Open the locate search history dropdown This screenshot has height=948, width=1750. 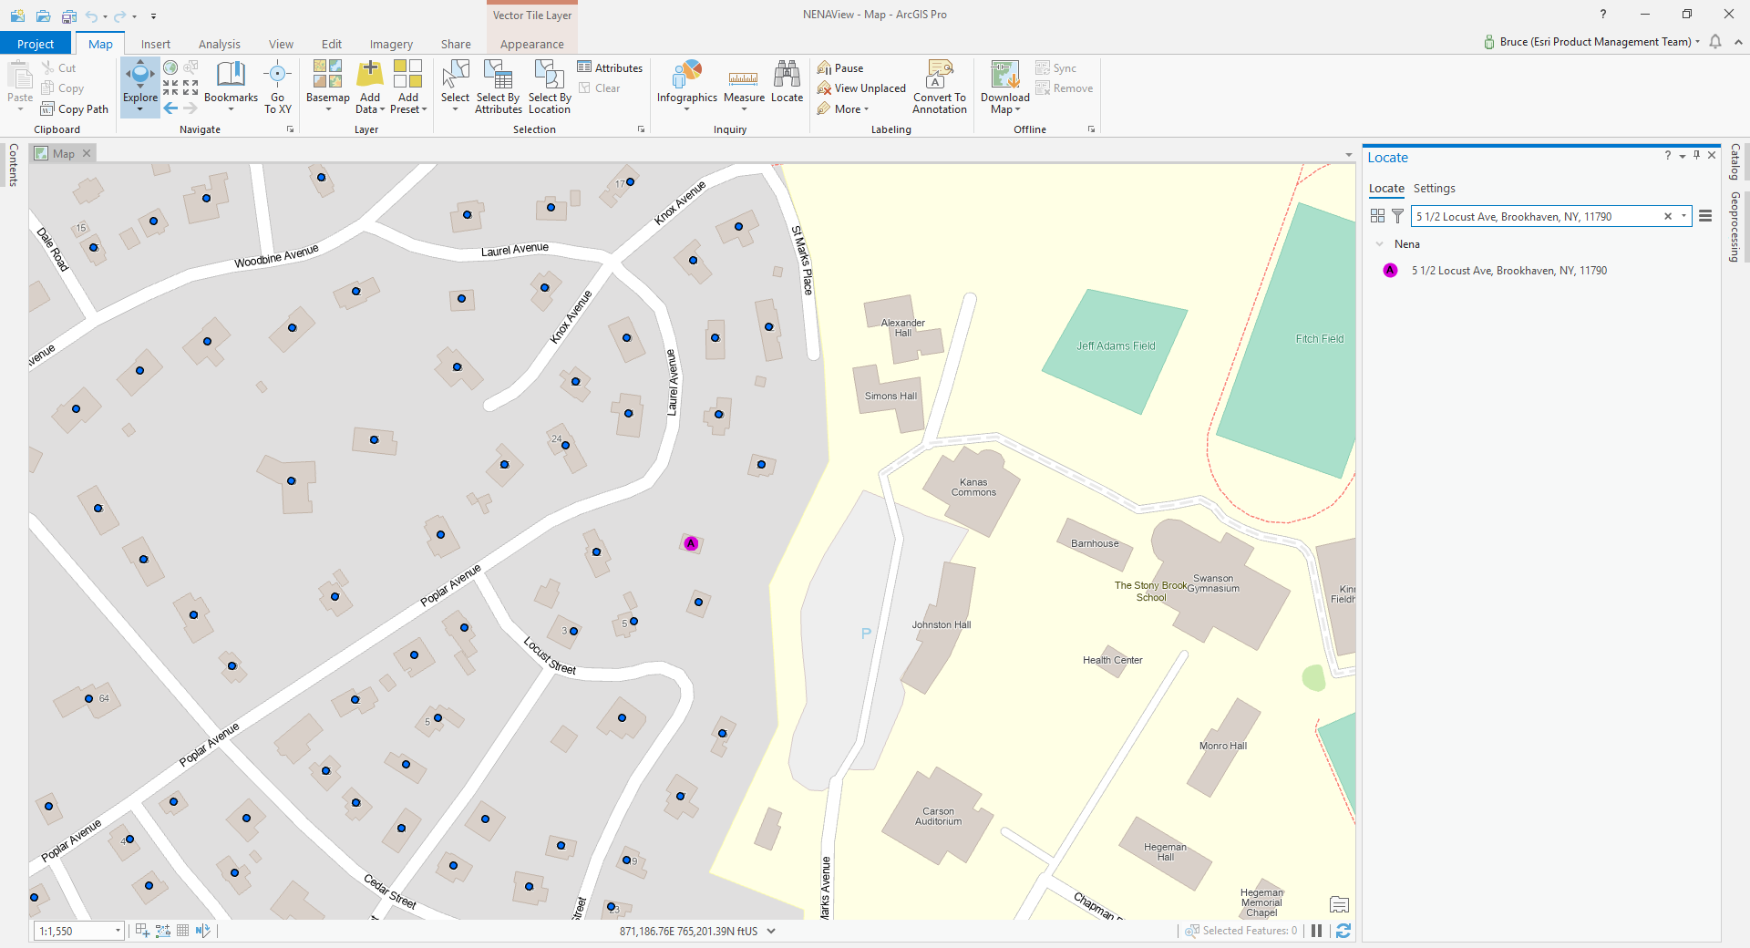[x=1683, y=216]
